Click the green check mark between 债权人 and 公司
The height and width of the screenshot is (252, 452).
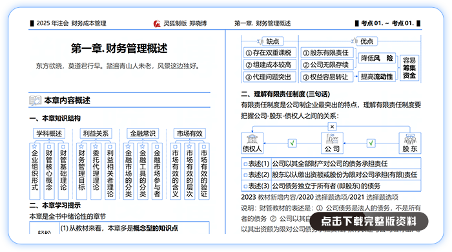coord(293,143)
